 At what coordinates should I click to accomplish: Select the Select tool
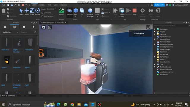[x=21, y=12]
